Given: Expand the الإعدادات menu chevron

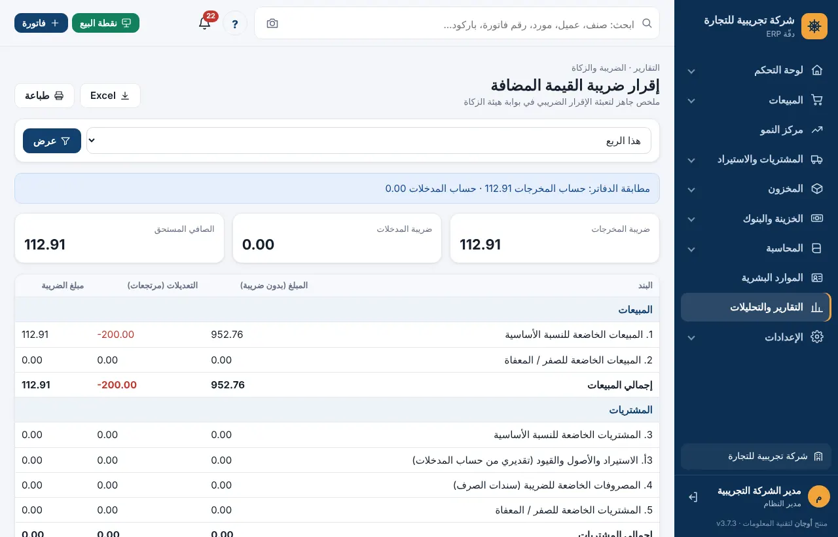Looking at the screenshot, I should 691,337.
